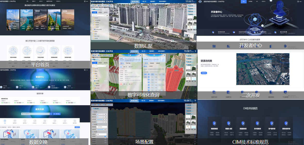Open user avatar in 平台首页 header
Screen dimensions: 304x145
(85, 1)
